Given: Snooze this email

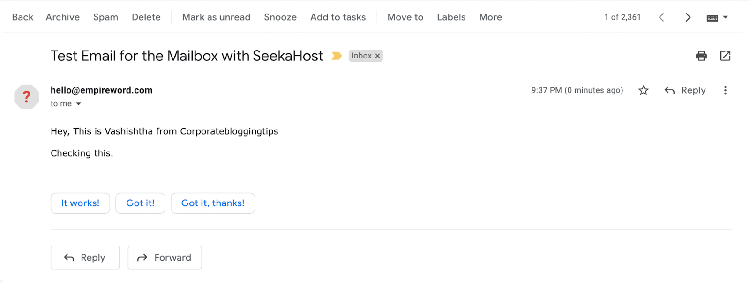Looking at the screenshot, I should tap(280, 17).
